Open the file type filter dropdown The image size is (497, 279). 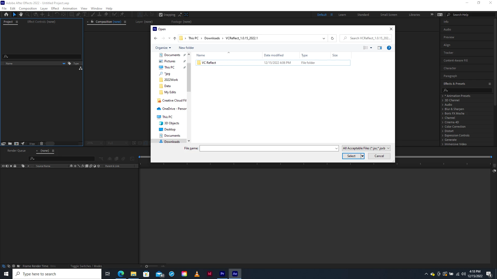(366, 148)
